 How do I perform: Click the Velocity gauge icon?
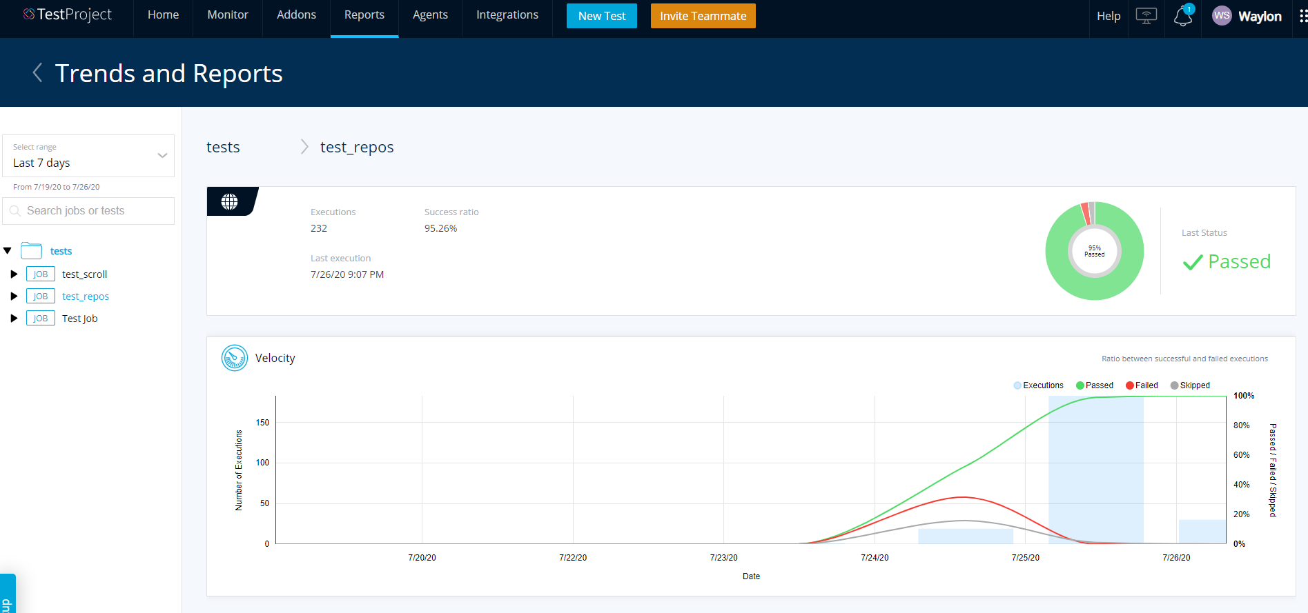(235, 358)
